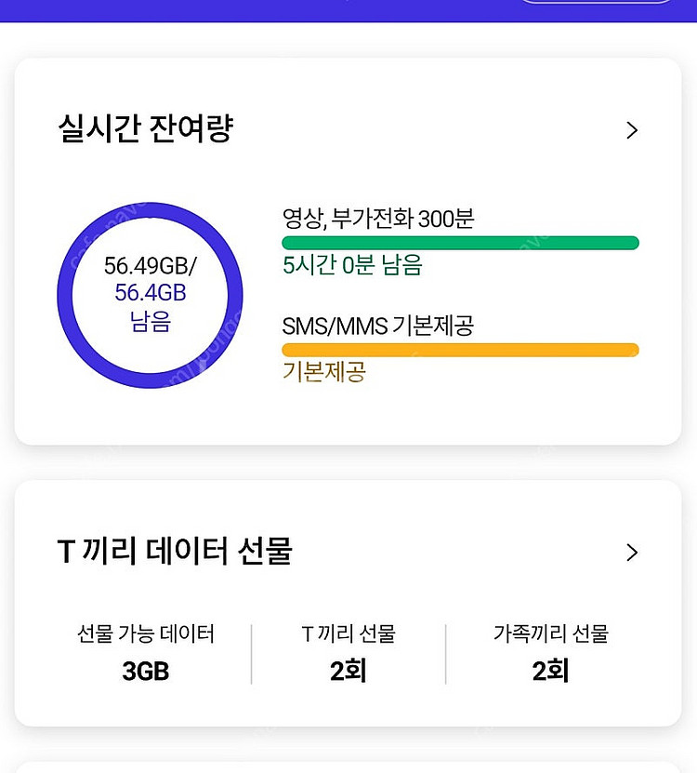Click the orange SMS/MMS progress bar
This screenshot has height=773, width=697.
pos(460,350)
